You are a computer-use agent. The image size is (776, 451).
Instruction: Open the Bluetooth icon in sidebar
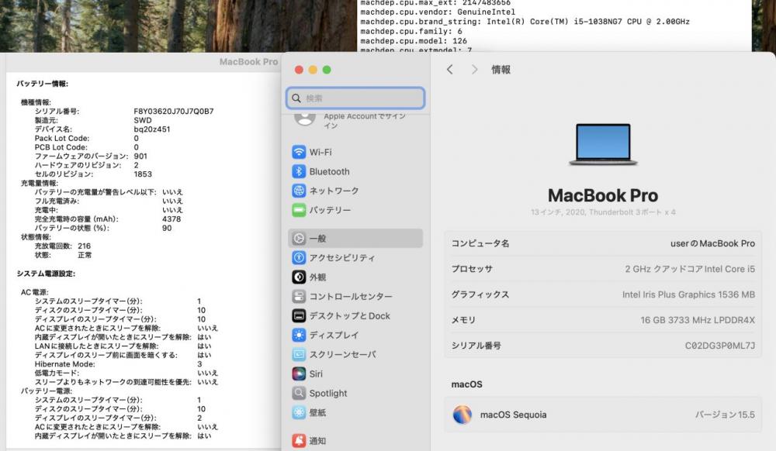299,171
